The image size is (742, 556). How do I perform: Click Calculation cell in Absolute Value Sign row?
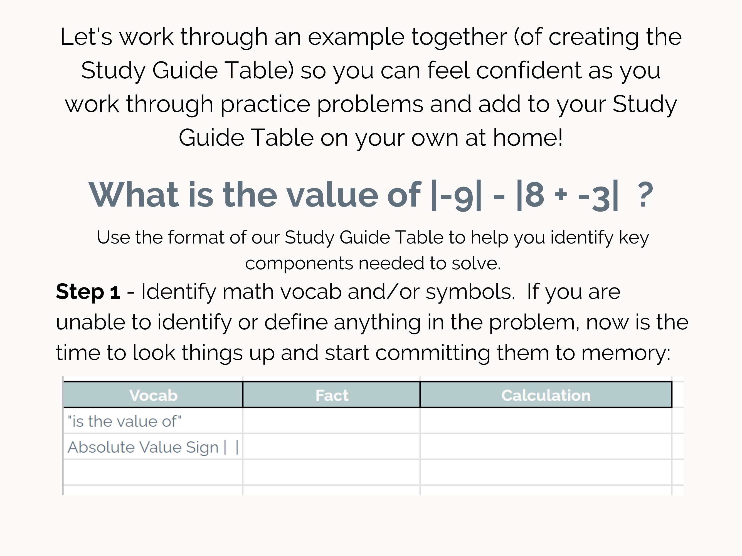coord(546,447)
